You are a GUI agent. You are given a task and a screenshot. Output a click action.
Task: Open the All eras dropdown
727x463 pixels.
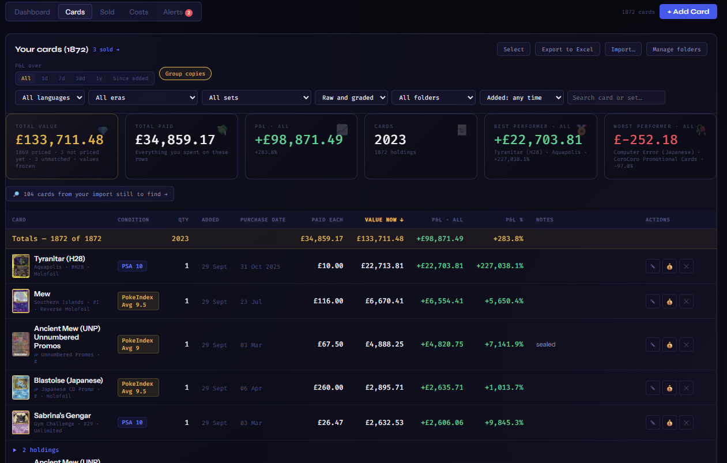[x=143, y=97]
